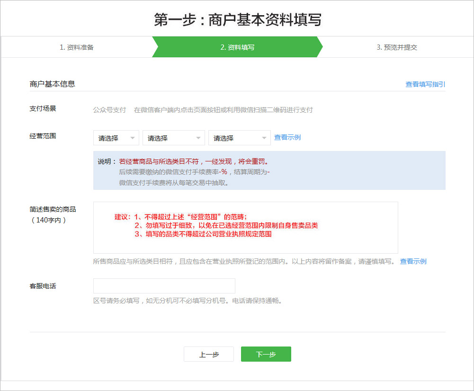The height and width of the screenshot is (391, 474).
Task: Open 查看示例 link below the product description
Action: click(413, 261)
